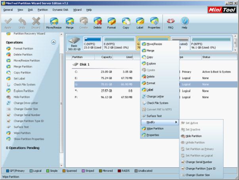Select the F: row in partition list
This screenshot has width=239, height=180.
coord(155,97)
